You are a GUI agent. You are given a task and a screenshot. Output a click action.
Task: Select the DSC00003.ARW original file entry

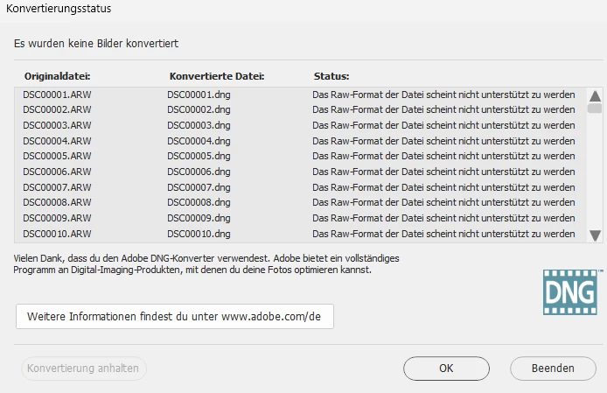coord(57,125)
